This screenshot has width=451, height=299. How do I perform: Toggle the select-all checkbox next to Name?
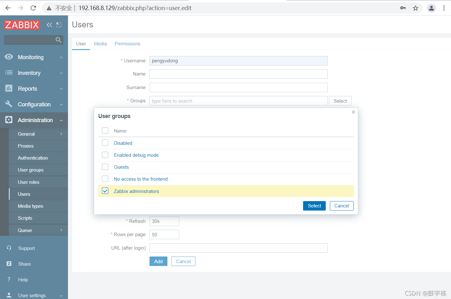pos(105,131)
